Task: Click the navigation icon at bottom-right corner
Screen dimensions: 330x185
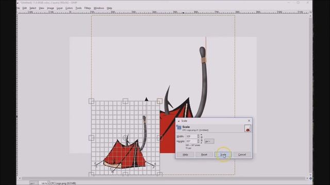Action: [x=310, y=178]
